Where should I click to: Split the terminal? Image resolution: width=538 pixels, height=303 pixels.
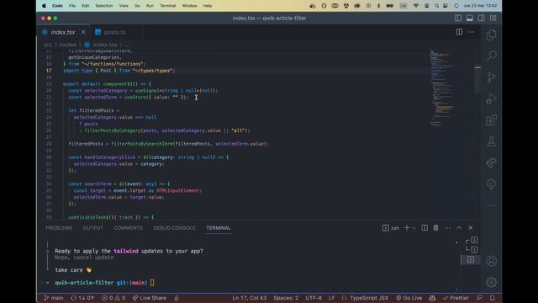click(425, 228)
